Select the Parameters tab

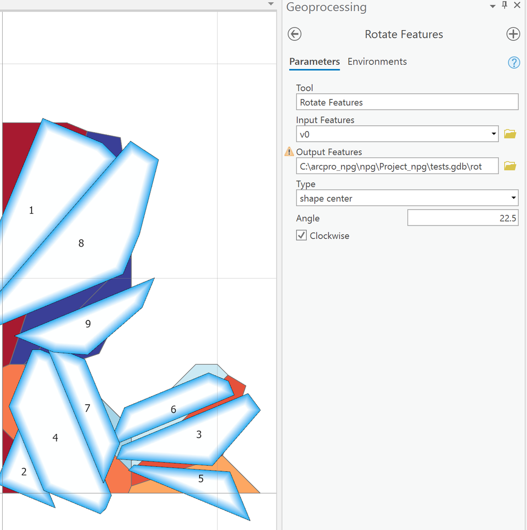[x=314, y=62]
